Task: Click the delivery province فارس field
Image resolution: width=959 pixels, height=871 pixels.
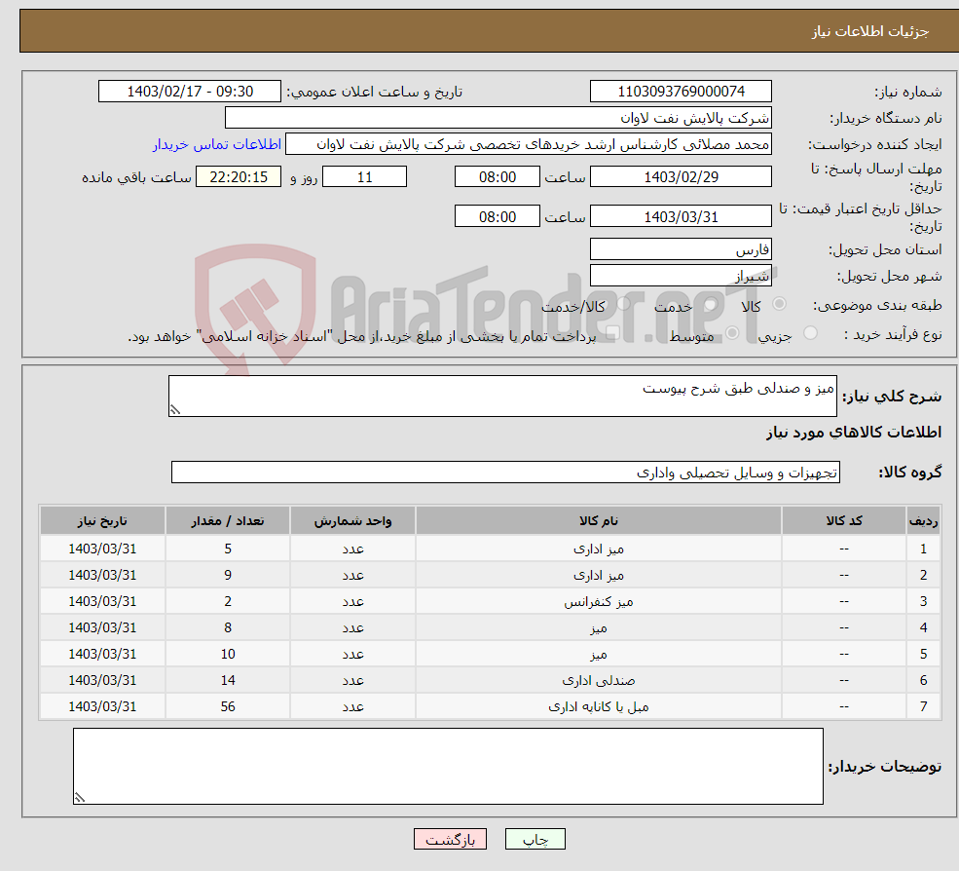Action: (681, 249)
